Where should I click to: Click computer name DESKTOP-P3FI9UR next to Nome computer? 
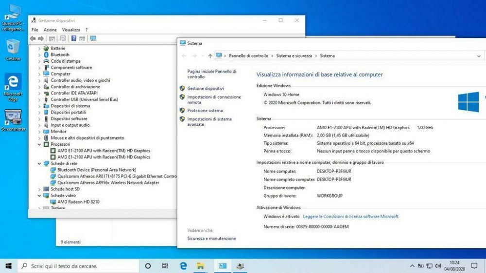point(334,171)
